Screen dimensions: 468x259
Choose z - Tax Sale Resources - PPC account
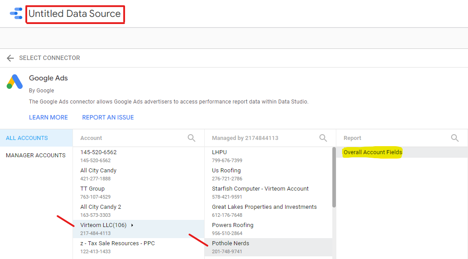(x=117, y=247)
